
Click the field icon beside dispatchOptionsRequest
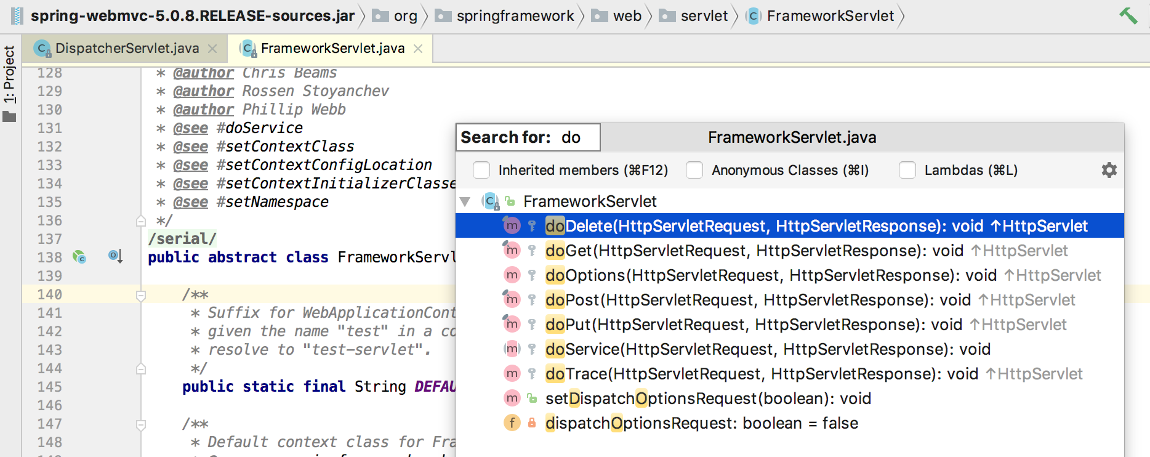[512, 423]
